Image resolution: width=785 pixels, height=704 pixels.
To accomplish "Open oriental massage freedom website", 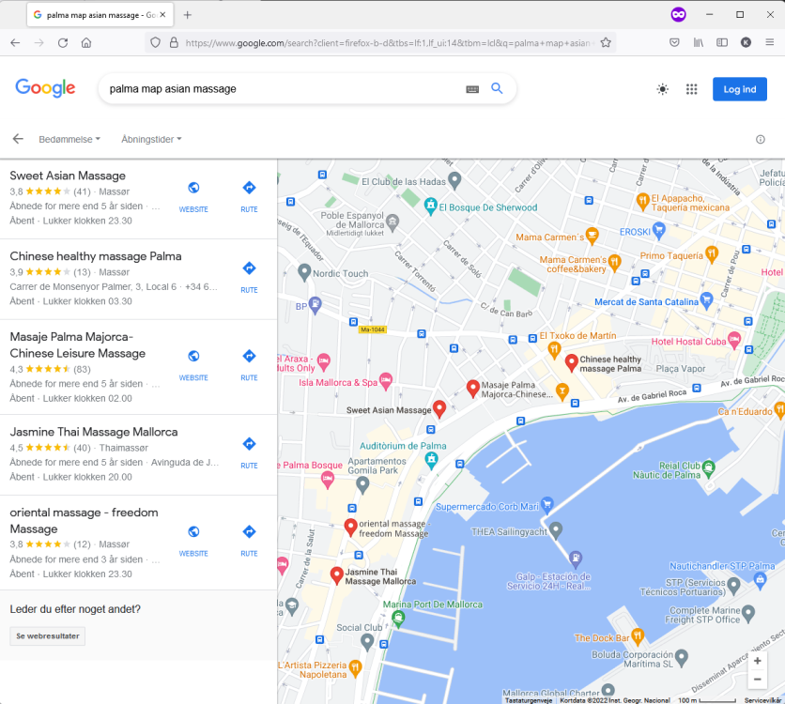I will coord(193,541).
